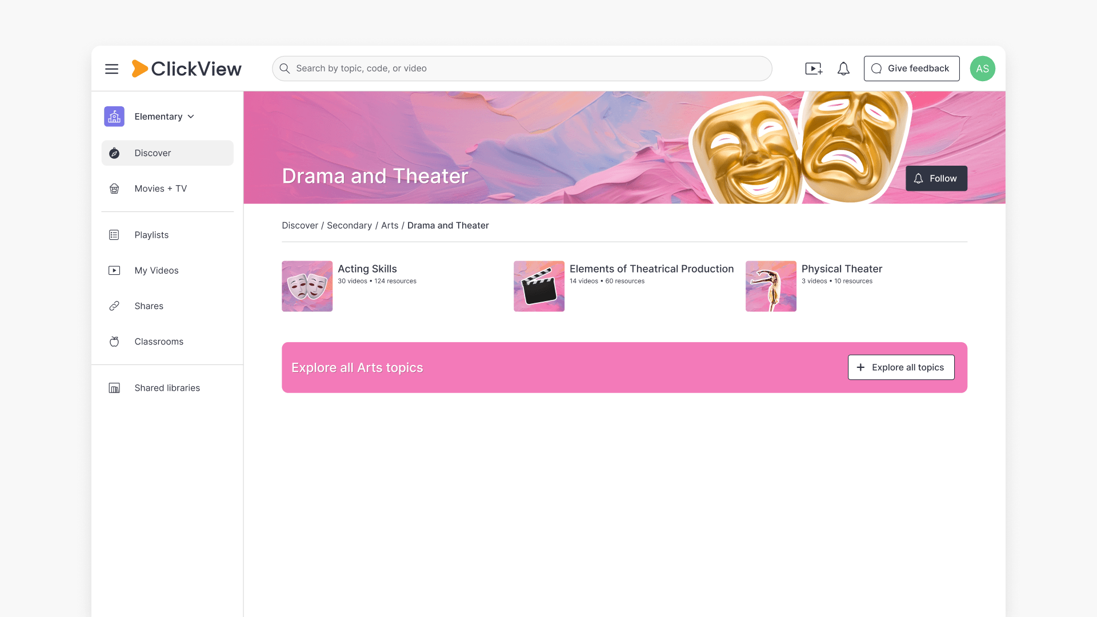Click the Give feedback button
This screenshot has width=1097, height=617.
pos(911,69)
